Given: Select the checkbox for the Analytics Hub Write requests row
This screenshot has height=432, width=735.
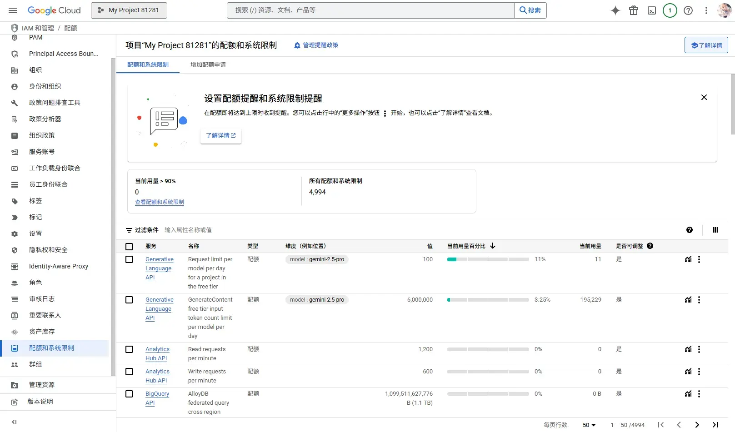Looking at the screenshot, I should [129, 372].
